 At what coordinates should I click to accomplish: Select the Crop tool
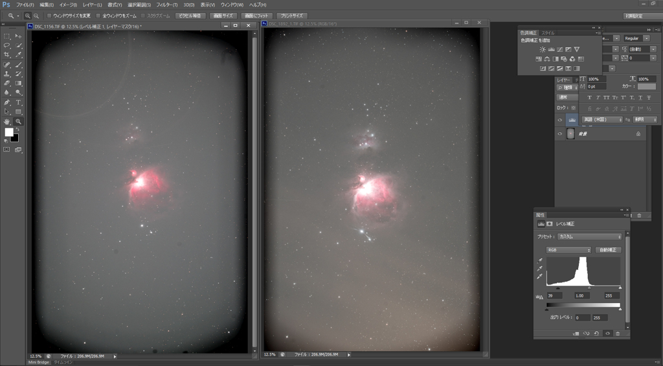(x=6, y=54)
